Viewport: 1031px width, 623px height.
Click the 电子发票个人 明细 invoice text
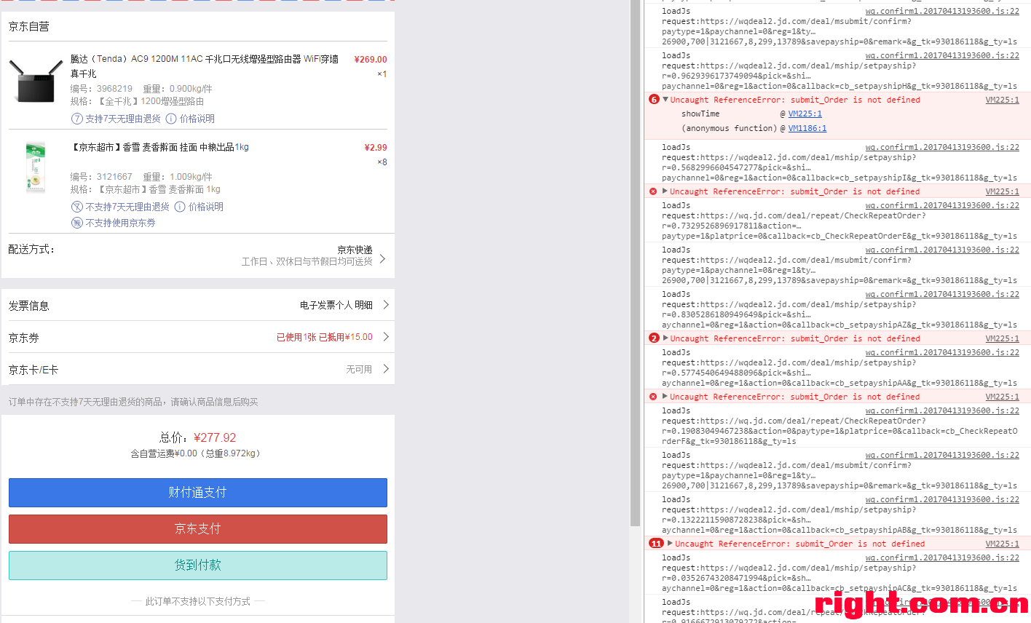click(x=336, y=305)
